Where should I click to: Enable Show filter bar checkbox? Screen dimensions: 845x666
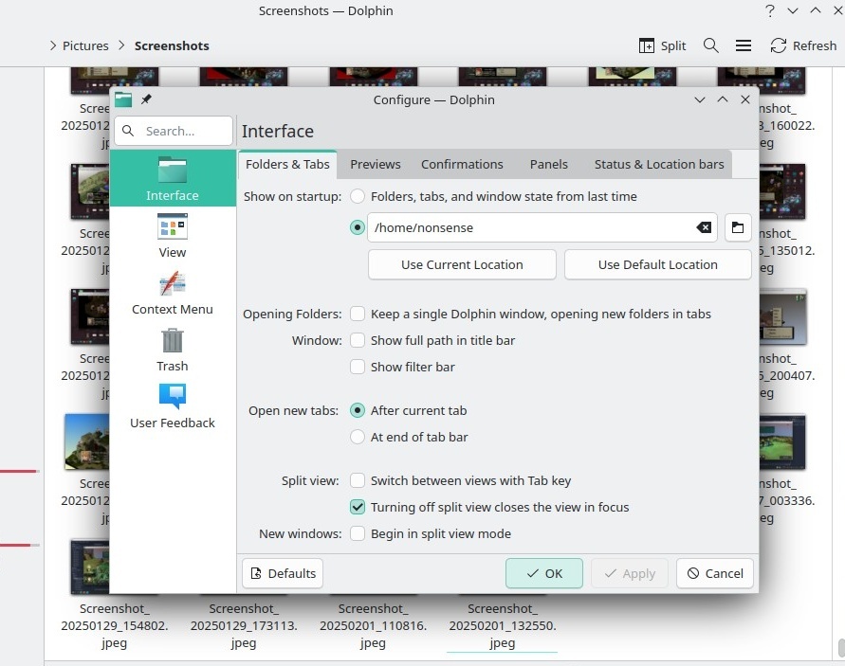[358, 367]
